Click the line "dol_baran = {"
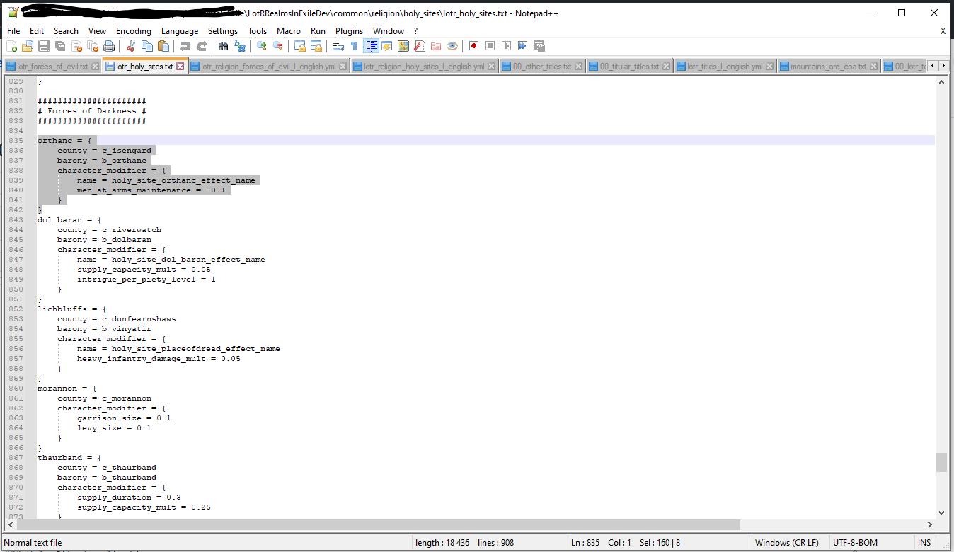This screenshot has width=954, height=552. pos(69,220)
